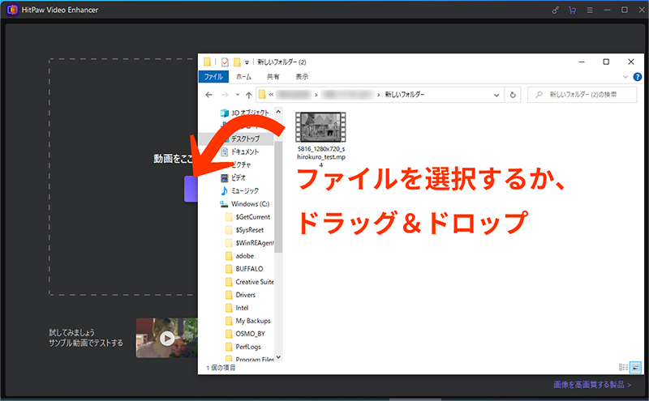Click the HitPaw Video Enhancer logo icon
Viewport: 649px width, 401px height.
click(x=12, y=10)
